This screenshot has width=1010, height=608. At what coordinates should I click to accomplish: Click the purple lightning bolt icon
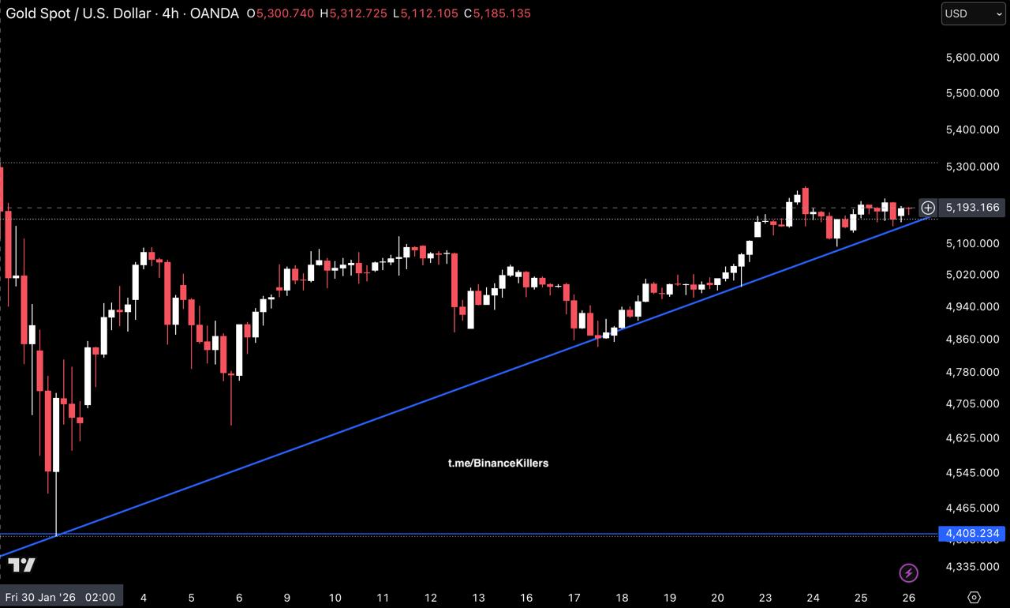908,572
